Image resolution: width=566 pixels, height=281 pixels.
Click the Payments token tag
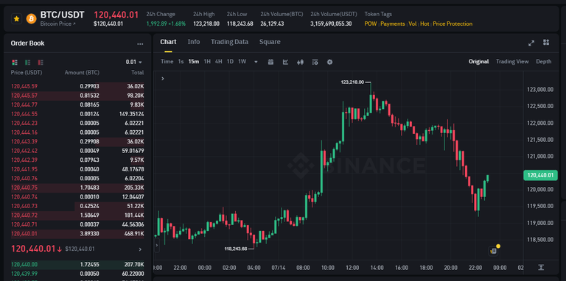[x=392, y=24]
